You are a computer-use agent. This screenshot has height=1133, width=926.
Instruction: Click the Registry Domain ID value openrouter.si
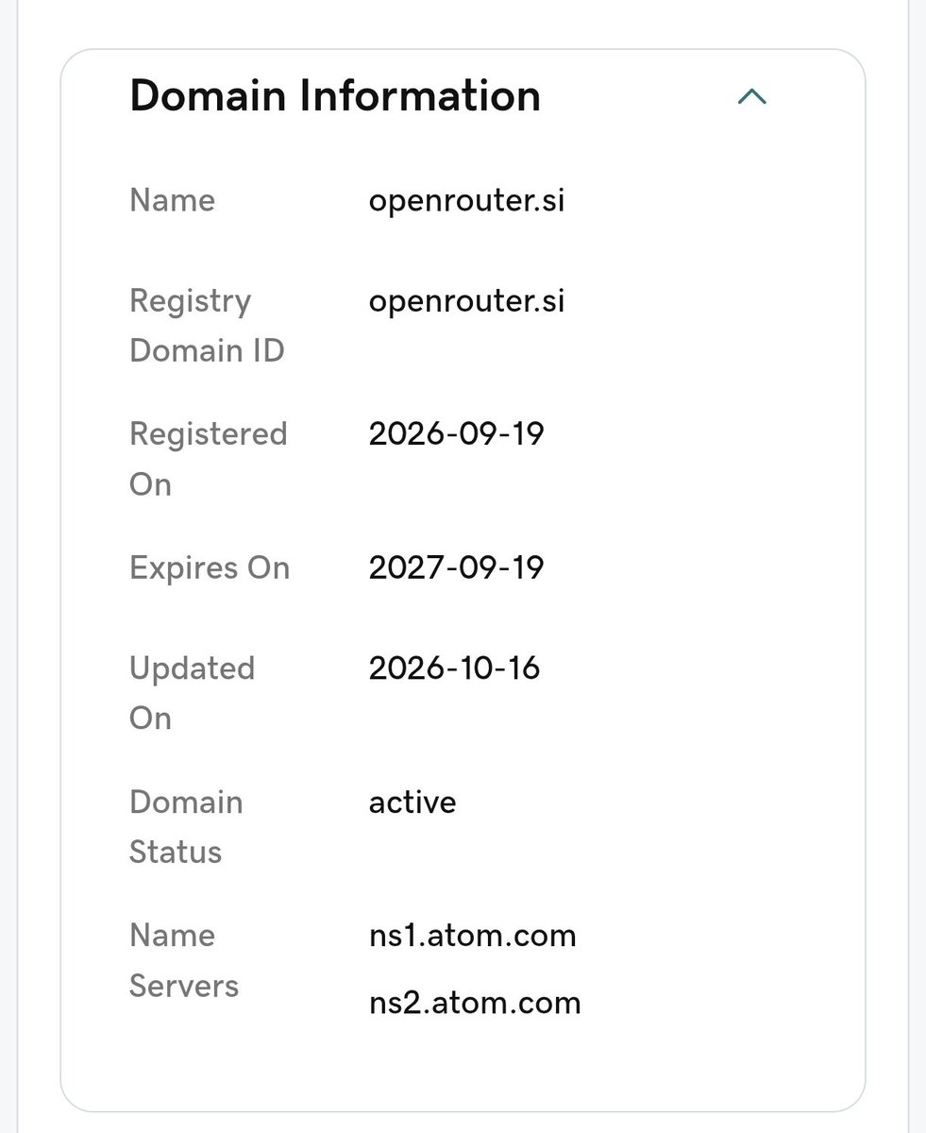[466, 301]
